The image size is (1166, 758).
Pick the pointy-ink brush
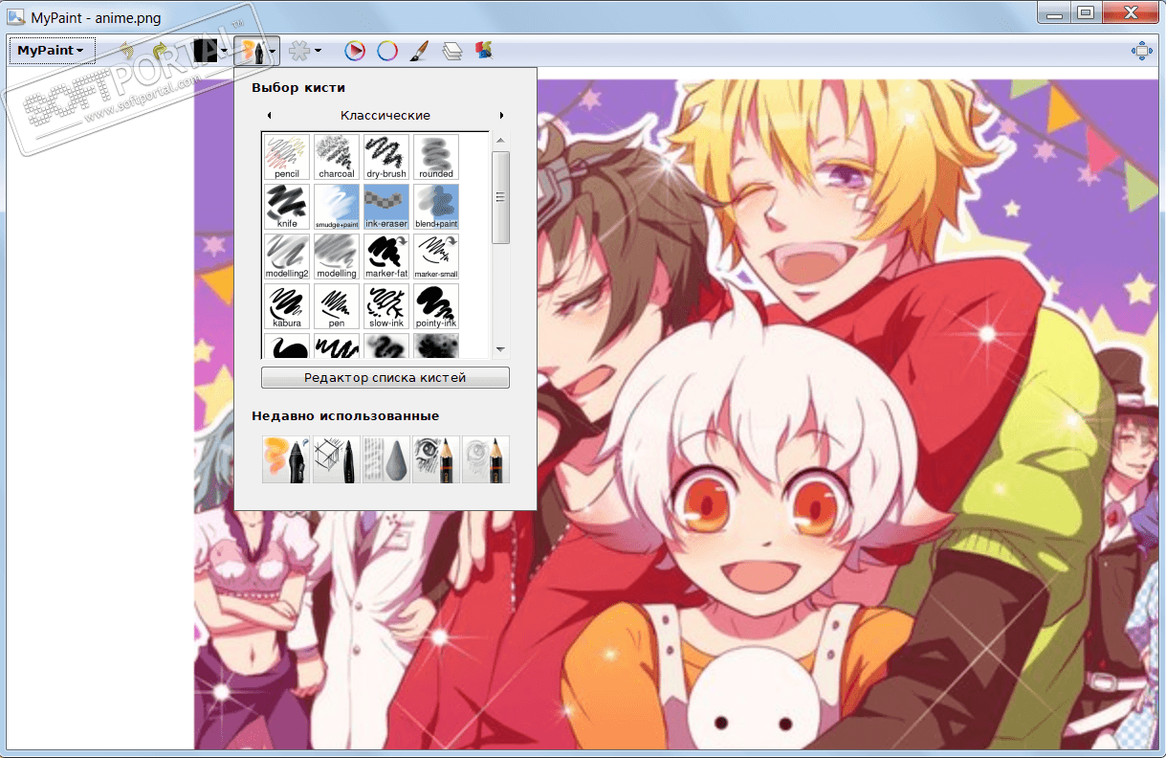[x=436, y=306]
